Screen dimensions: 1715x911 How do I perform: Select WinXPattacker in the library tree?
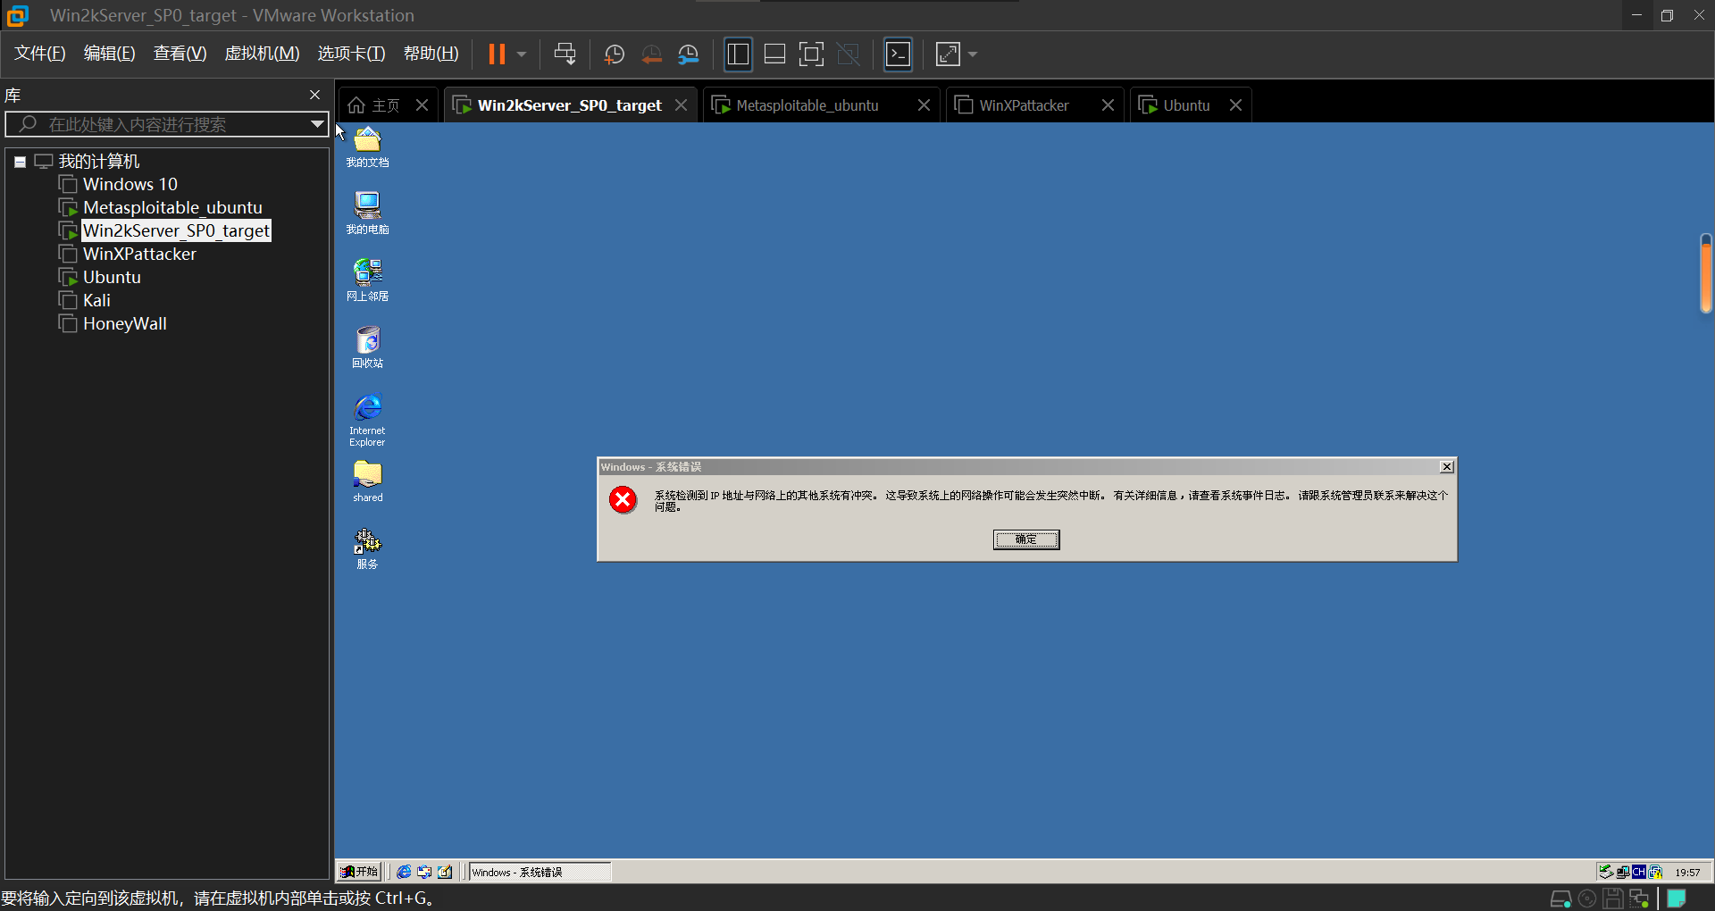coord(139,254)
